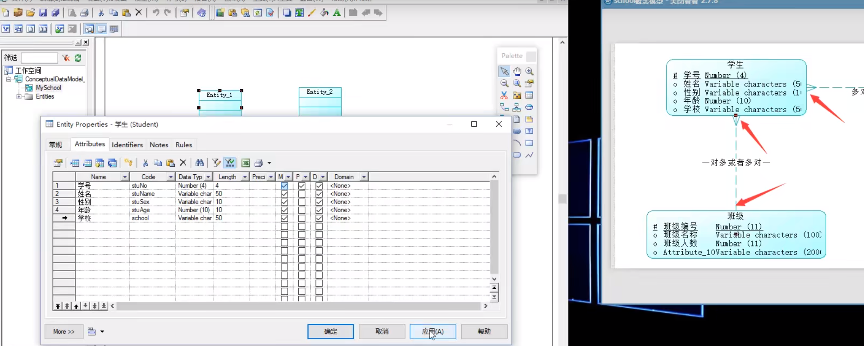
Task: Click Create Identifier key icon in Attributes toolbar
Action: [128, 163]
